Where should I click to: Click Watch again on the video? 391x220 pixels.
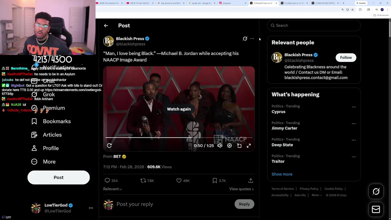click(179, 109)
